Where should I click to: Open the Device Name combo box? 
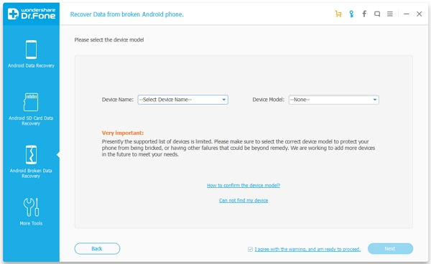pyautogui.click(x=182, y=100)
